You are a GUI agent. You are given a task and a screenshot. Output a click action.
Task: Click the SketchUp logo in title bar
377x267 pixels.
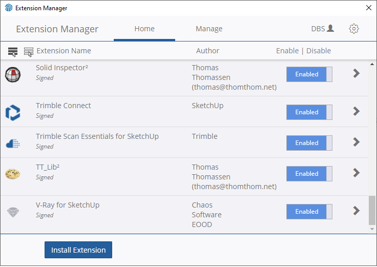click(9, 8)
